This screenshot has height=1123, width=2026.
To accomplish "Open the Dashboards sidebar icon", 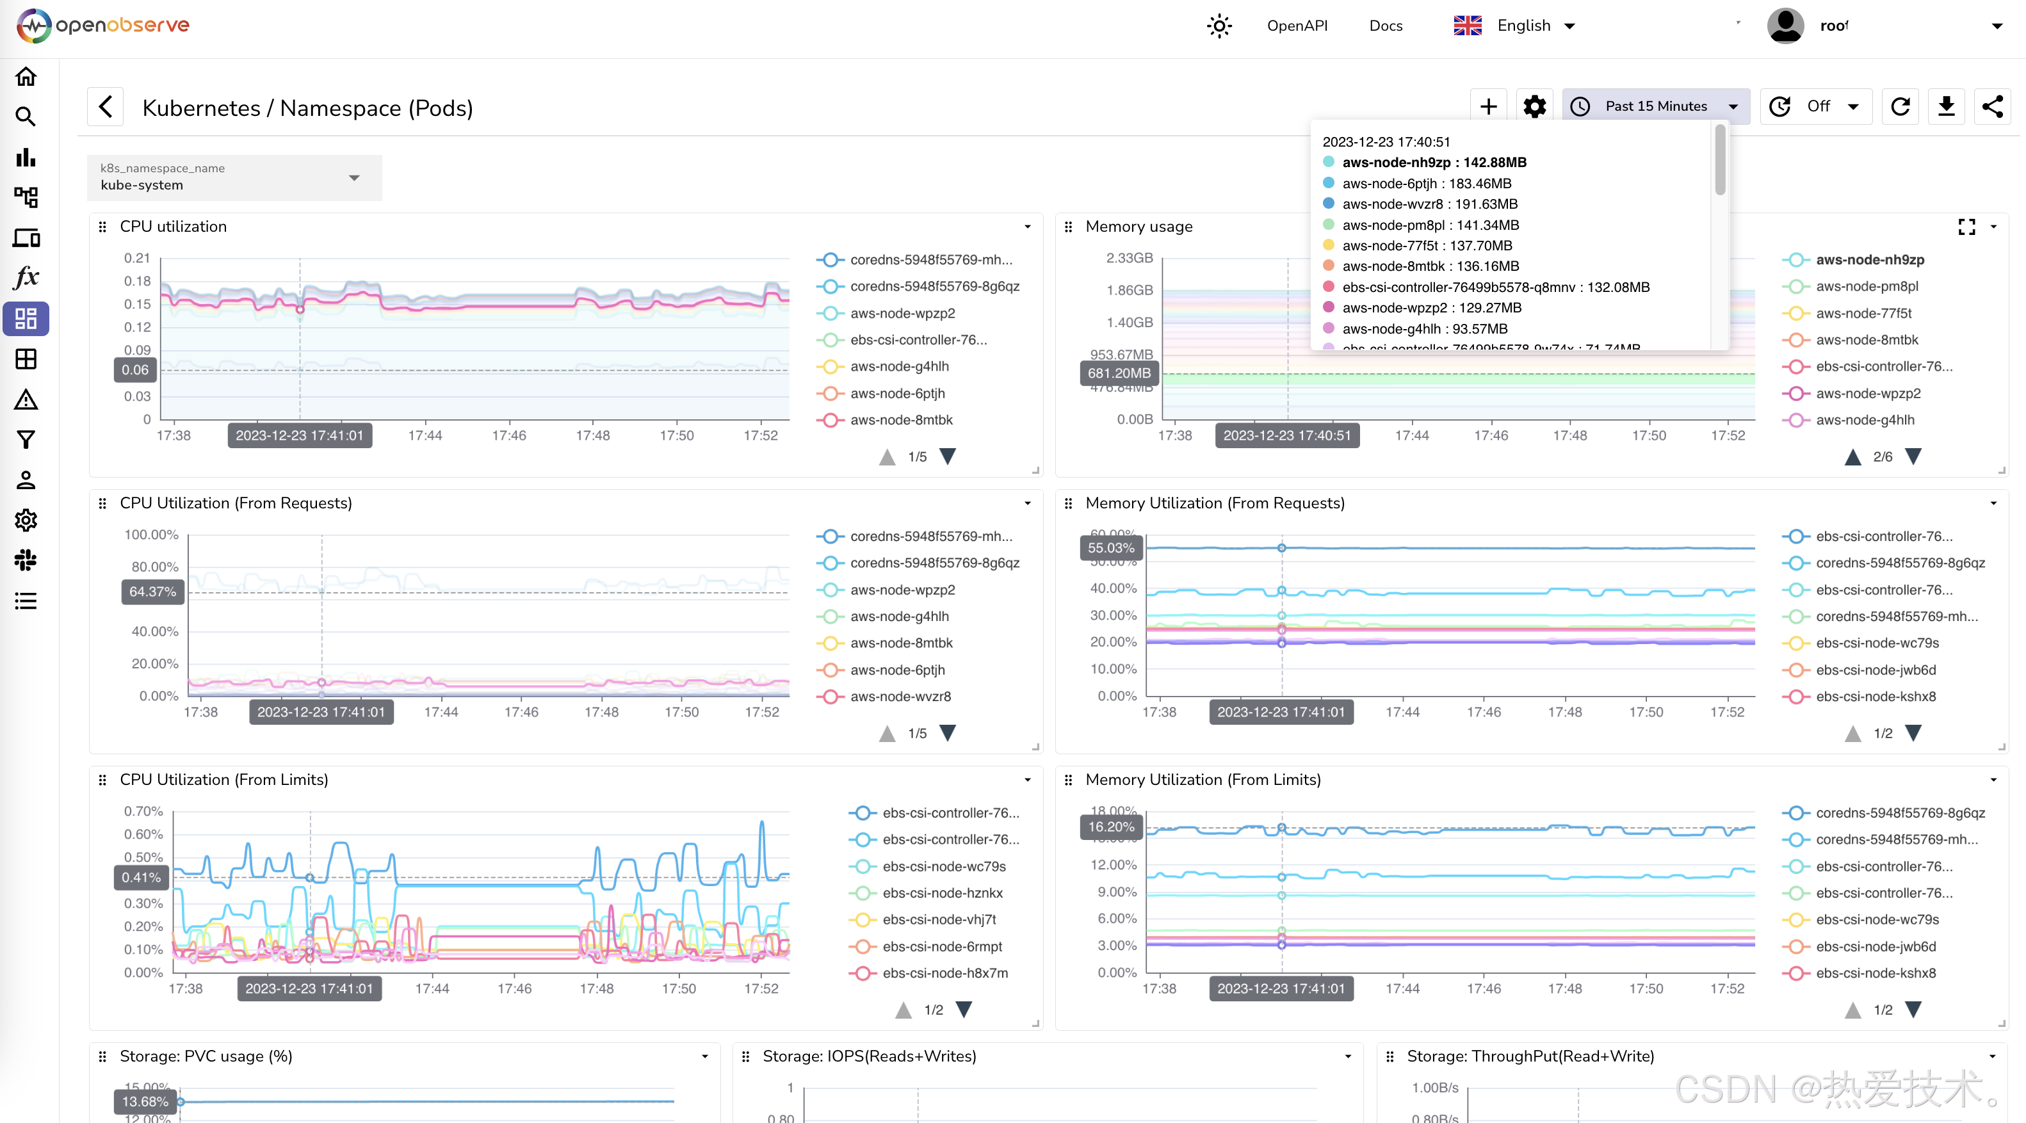I will 26,318.
